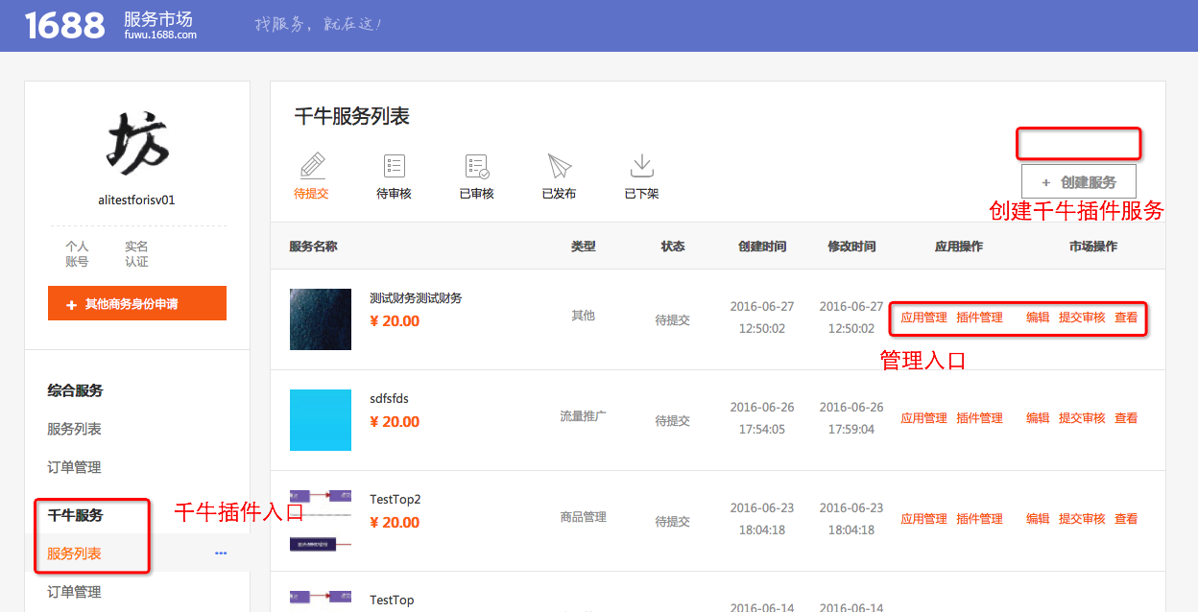This screenshot has height=612, width=1198.
Task: Open 服务列表 under 千牛服务
Action: pyautogui.click(x=75, y=553)
